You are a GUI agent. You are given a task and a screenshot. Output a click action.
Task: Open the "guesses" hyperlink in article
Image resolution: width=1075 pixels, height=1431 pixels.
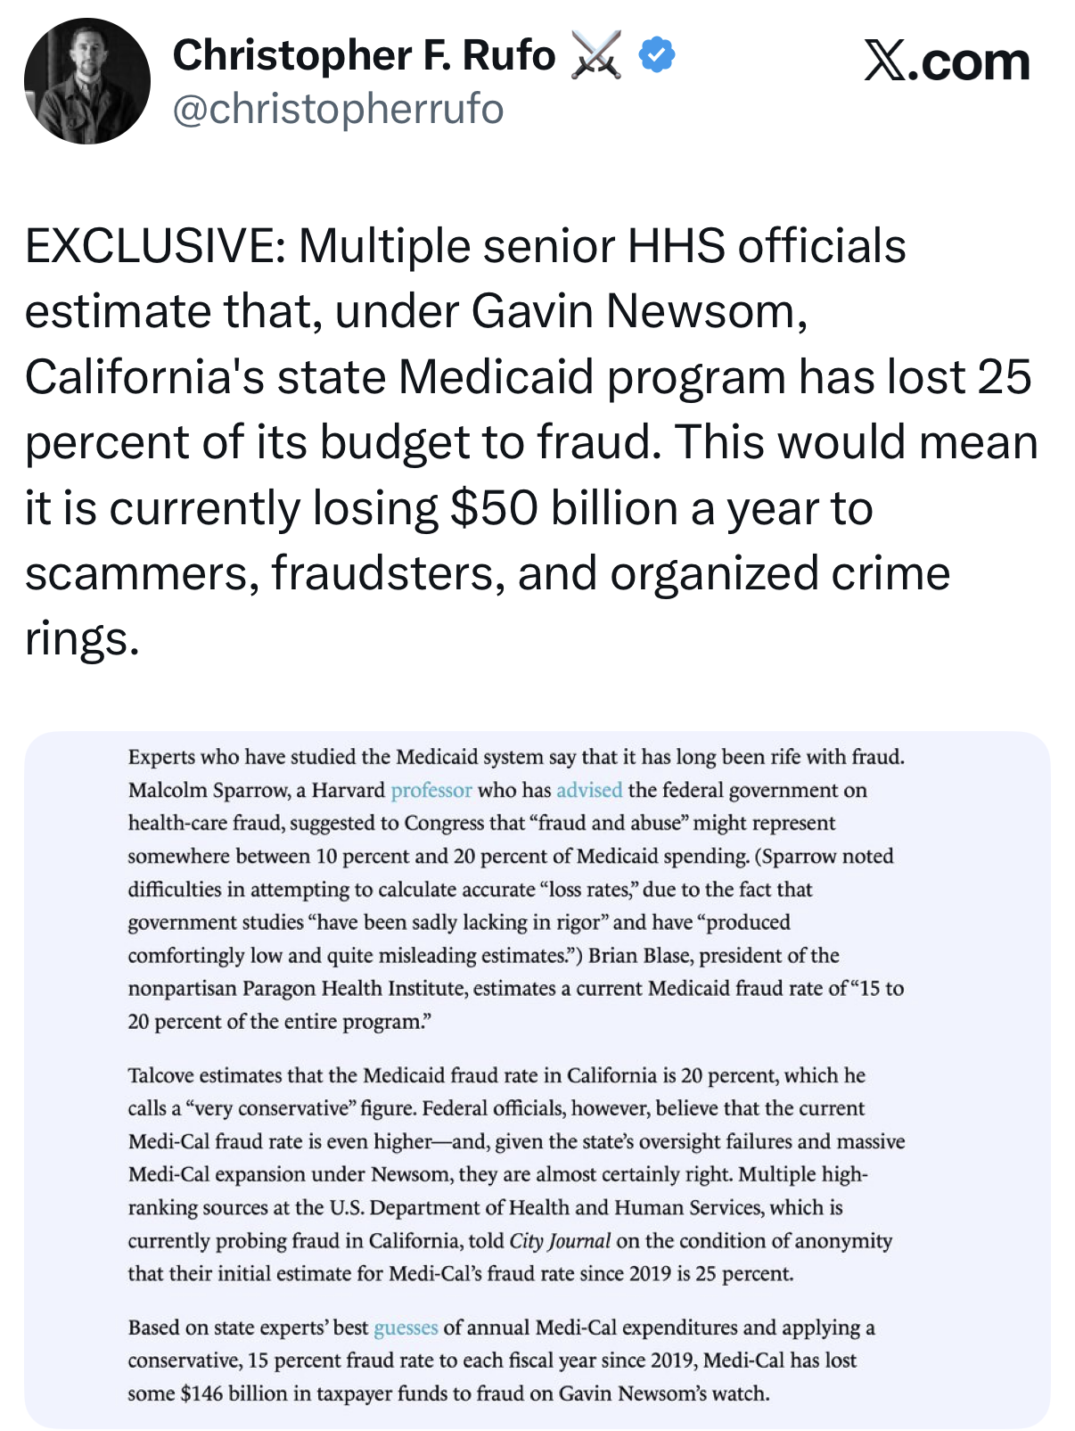point(406,1328)
